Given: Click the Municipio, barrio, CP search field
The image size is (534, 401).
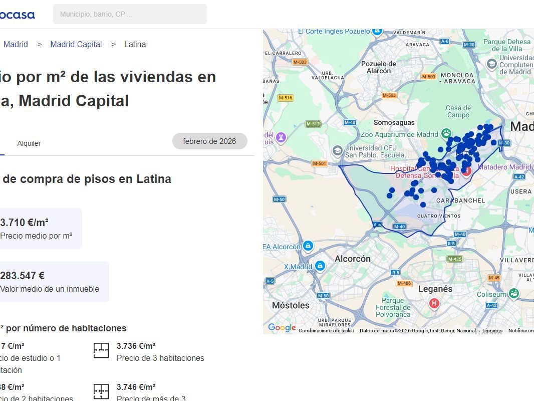Looking at the screenshot, I should point(130,14).
